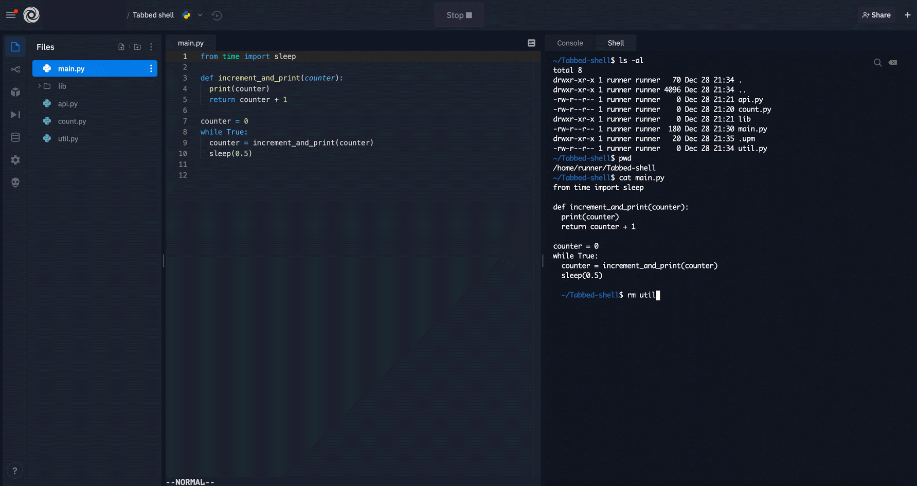The height and width of the screenshot is (486, 917).
Task: Click line 1 'from time import sleep' in editor
Action: [248, 57]
